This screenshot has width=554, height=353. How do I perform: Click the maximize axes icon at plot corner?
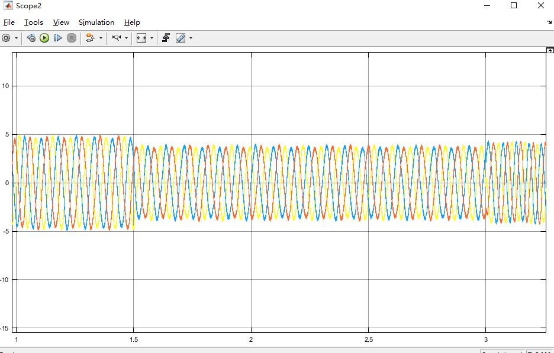click(x=550, y=50)
